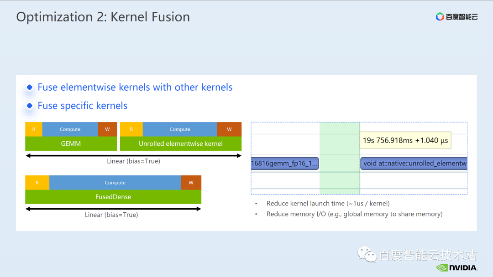Pick the yellow R block above FusedDense
This screenshot has height=277, width=493.
(37, 183)
